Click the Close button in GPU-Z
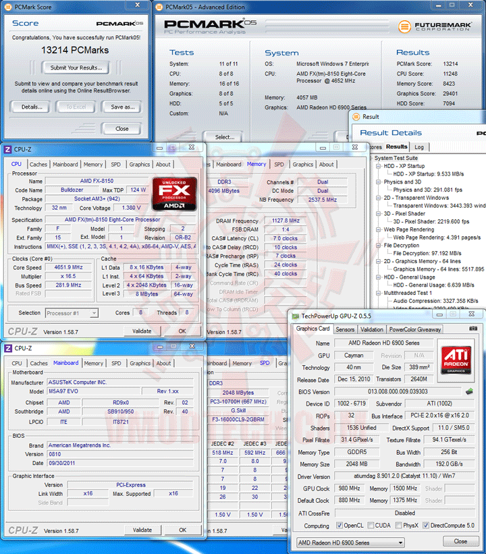486x554 pixels. pos(460,541)
